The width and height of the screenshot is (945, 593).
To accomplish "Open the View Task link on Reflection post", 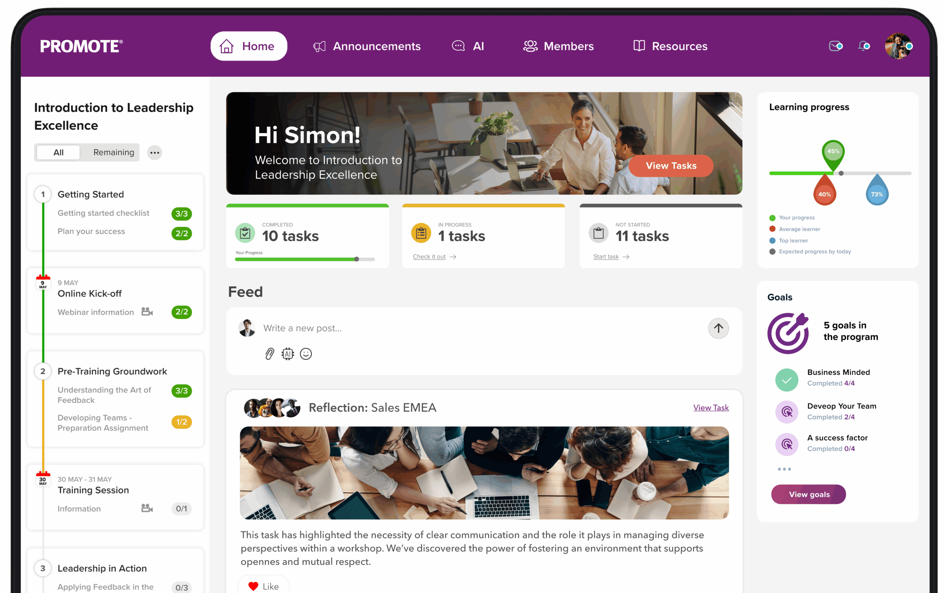I will 711,408.
